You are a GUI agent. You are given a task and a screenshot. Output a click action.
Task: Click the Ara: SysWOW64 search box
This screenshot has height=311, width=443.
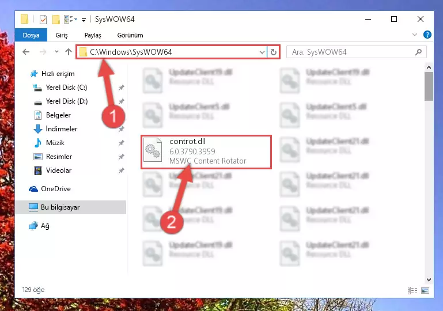tap(356, 52)
